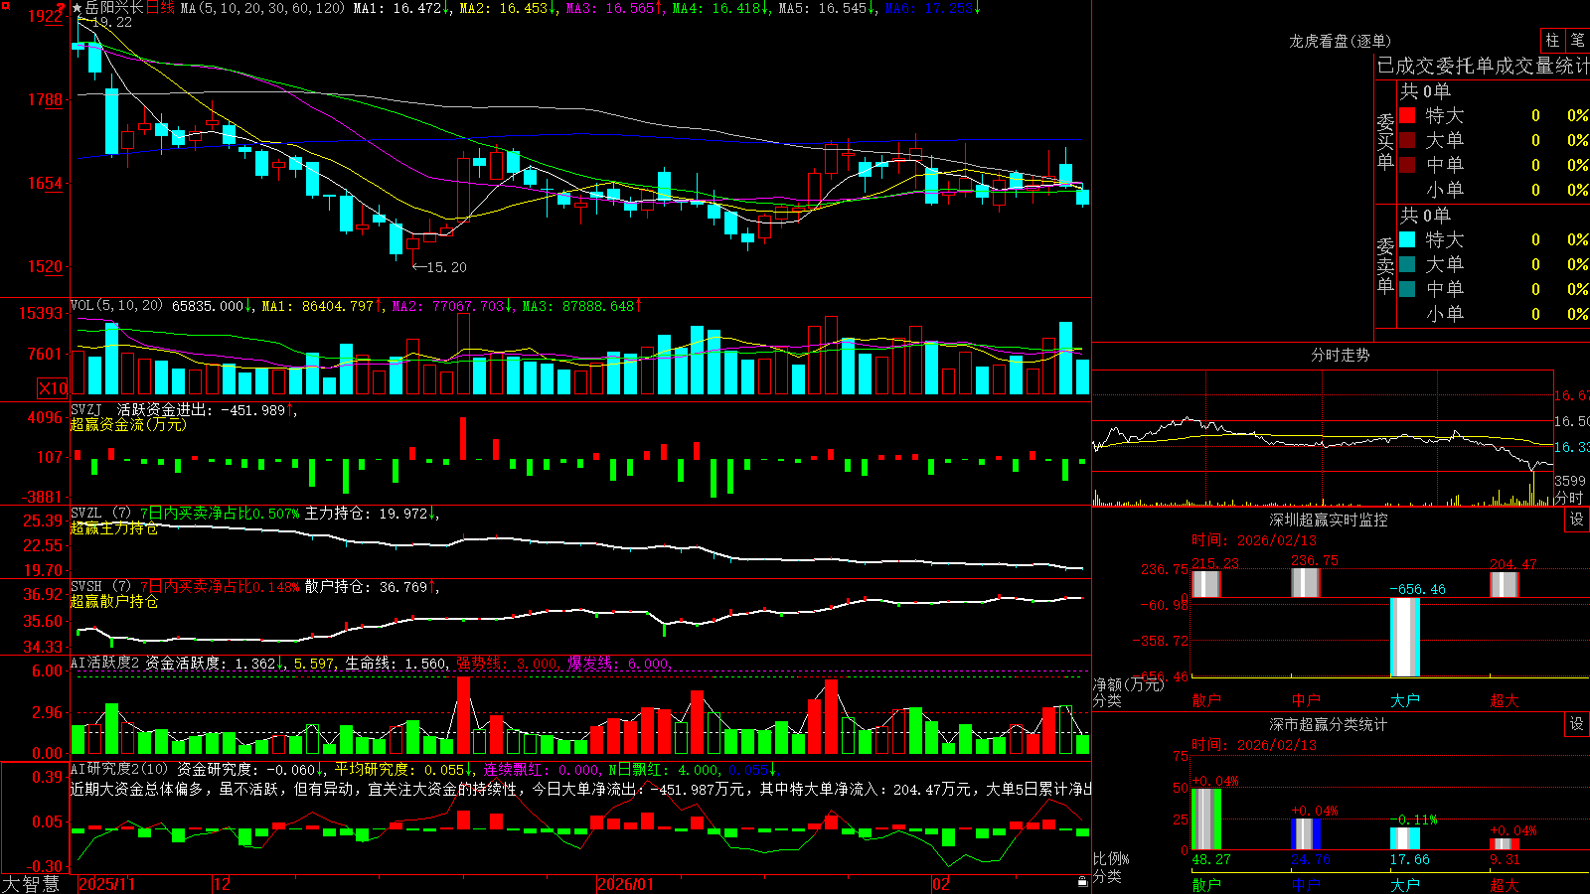Switch to 笔 tick display mode
Screen dimensions: 1590x894
(x=1578, y=41)
